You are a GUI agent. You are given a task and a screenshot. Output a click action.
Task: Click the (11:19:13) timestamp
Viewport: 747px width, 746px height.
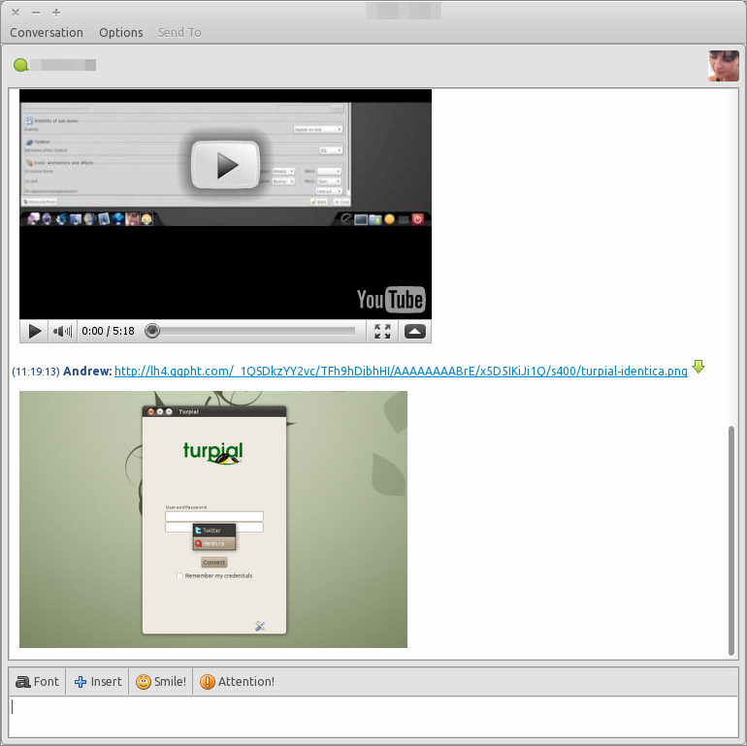(x=36, y=372)
